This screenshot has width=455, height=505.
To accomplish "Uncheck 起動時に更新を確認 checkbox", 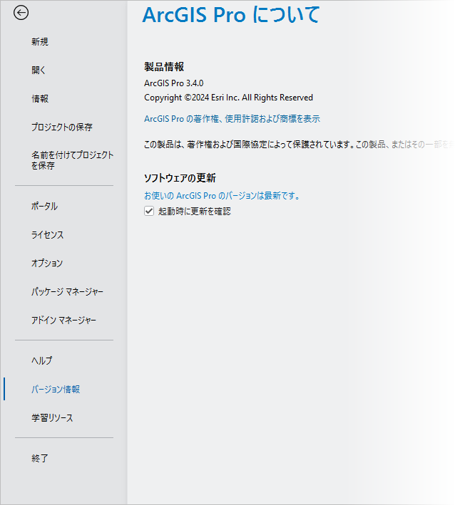I will point(149,212).
